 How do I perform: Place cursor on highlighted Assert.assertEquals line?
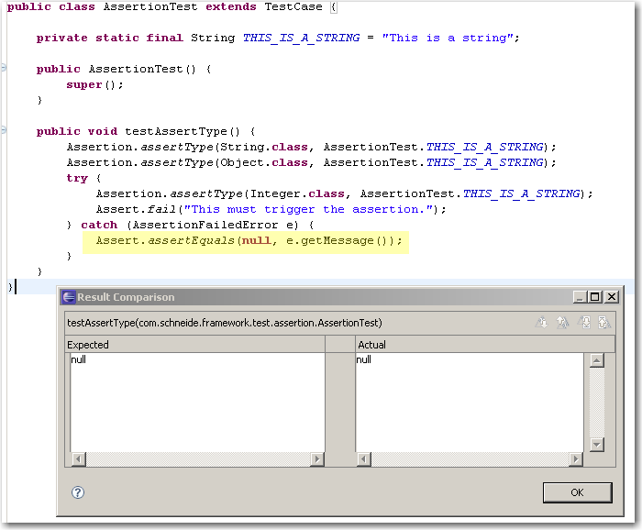pyautogui.click(x=249, y=240)
